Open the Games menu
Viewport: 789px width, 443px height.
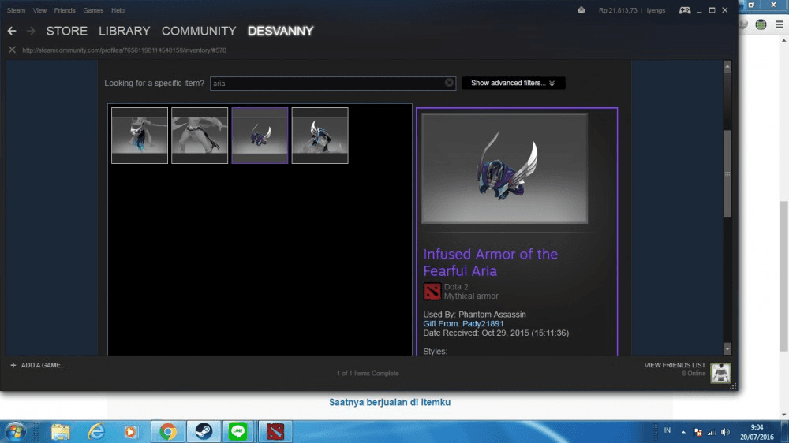(93, 10)
